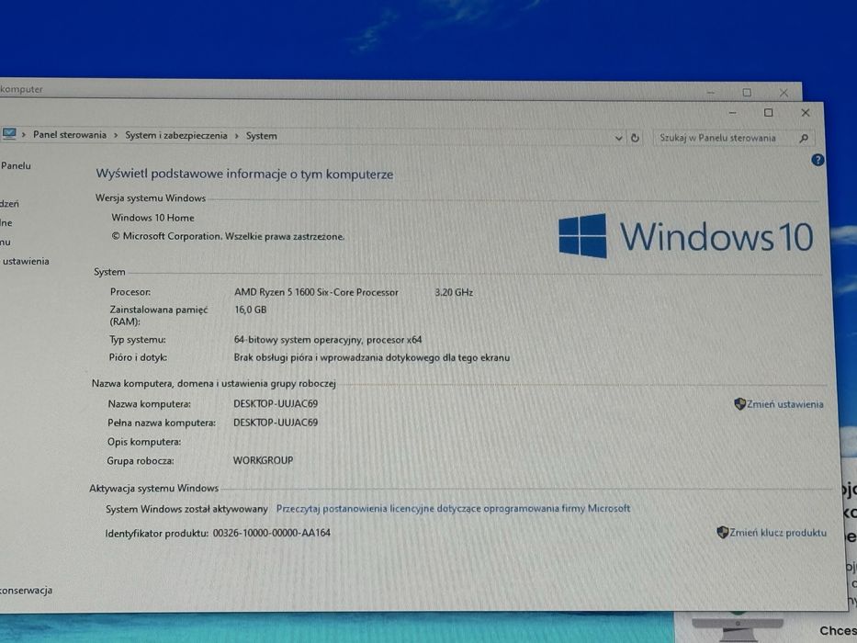This screenshot has height=643, width=857.
Task: Expand the chevron before Panel sterowania
Action: [24, 134]
